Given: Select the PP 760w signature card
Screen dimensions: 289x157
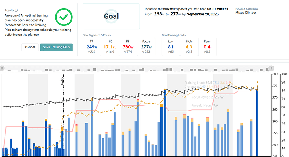Looking at the screenshot, I should coord(128,47).
